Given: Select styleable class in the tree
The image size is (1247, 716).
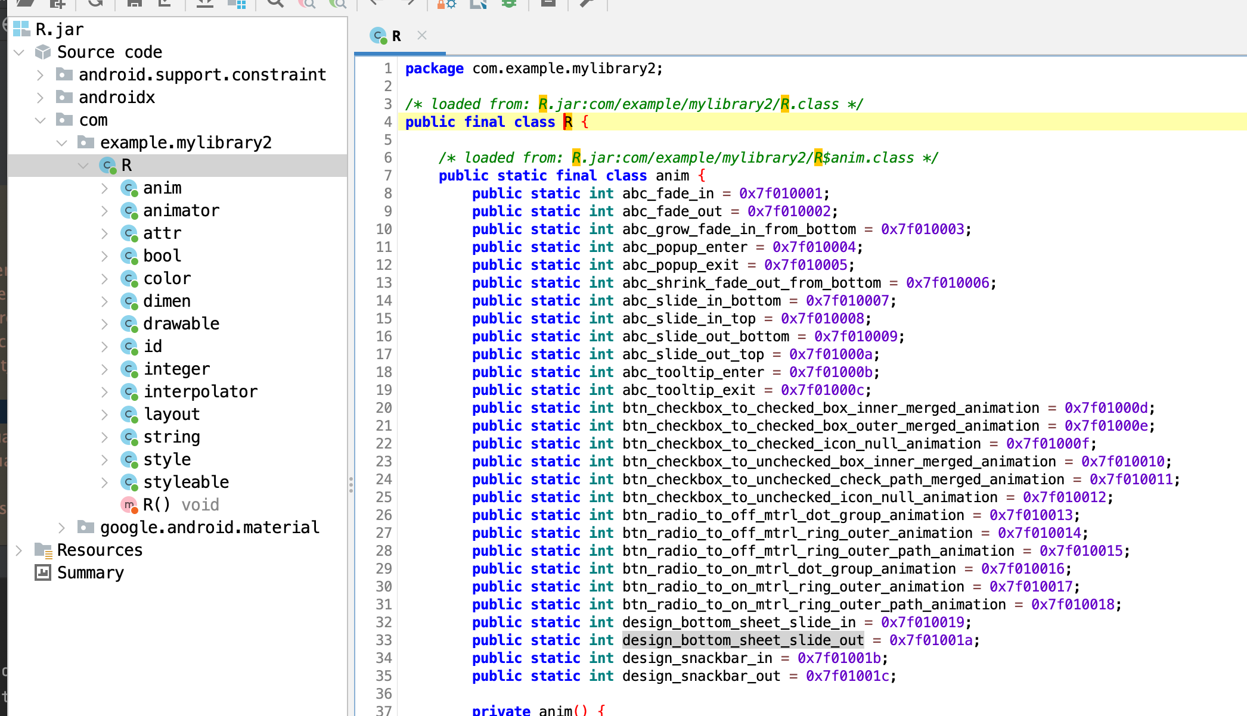Looking at the screenshot, I should coord(186,482).
